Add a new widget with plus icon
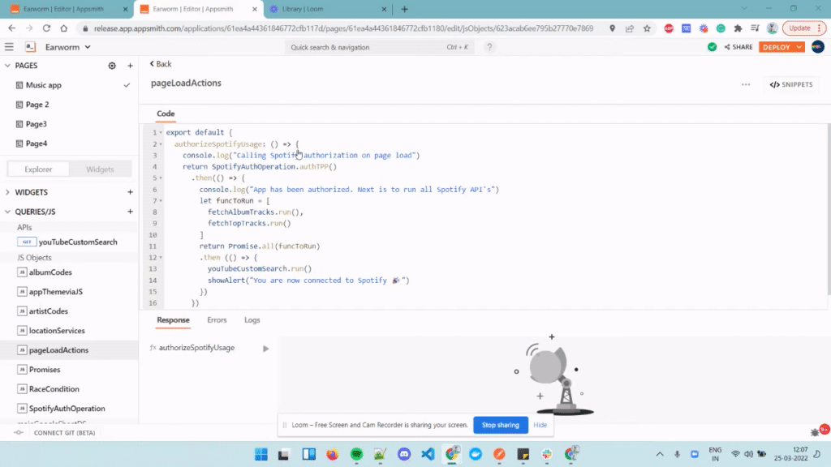The image size is (831, 467). point(130,192)
